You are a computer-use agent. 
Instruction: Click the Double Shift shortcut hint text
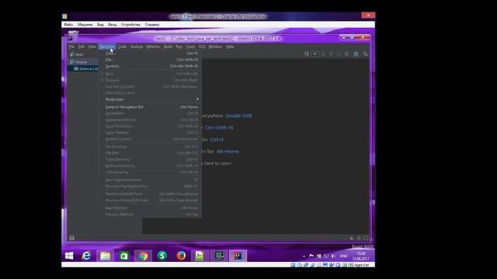tap(238, 115)
